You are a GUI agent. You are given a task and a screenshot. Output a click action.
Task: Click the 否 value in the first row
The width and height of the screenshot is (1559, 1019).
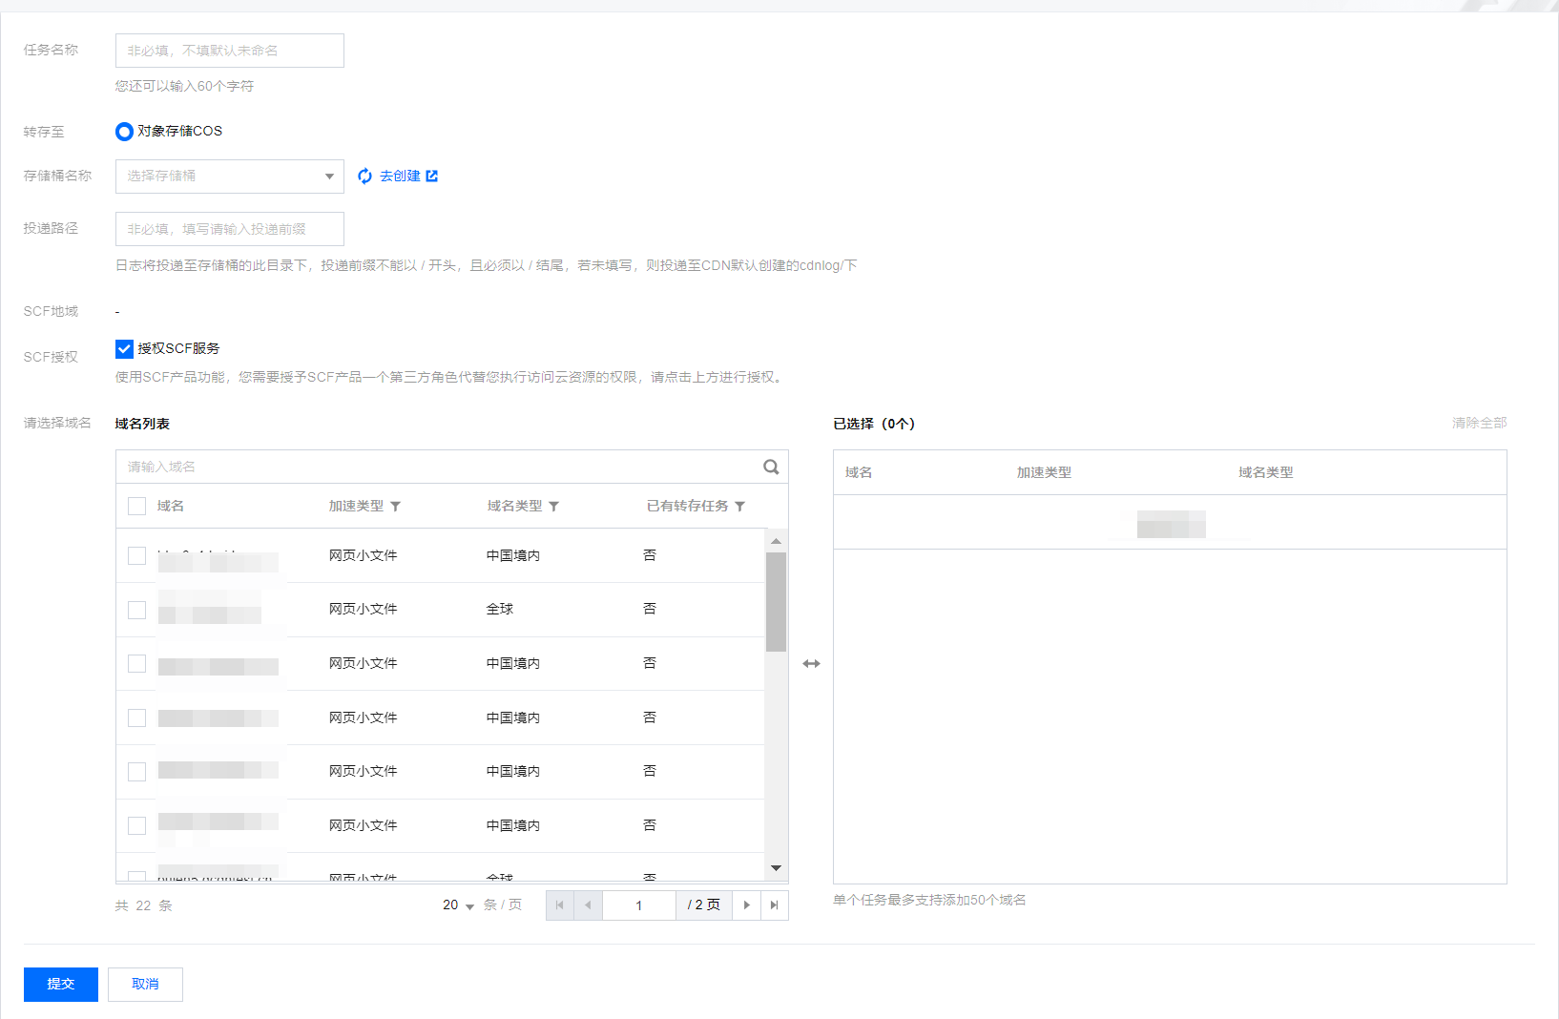click(650, 555)
